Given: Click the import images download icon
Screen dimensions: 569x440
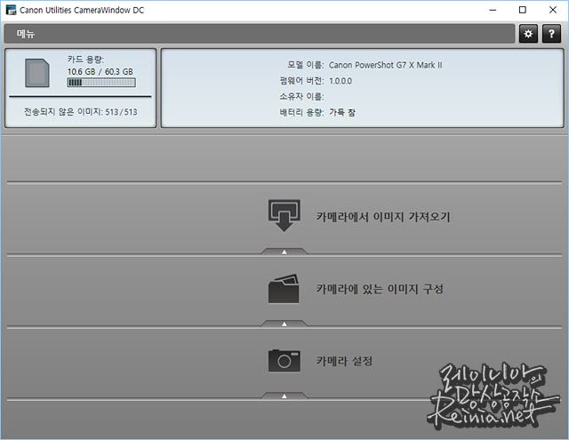Looking at the screenshot, I should tap(284, 215).
